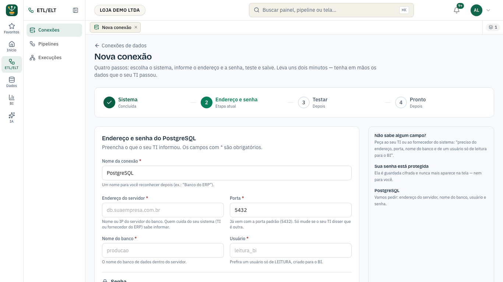Open the Dados module
This screenshot has height=282, width=503.
12,82
